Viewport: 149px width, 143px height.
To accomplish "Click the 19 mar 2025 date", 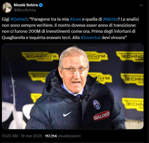I will (x=31, y=136).
